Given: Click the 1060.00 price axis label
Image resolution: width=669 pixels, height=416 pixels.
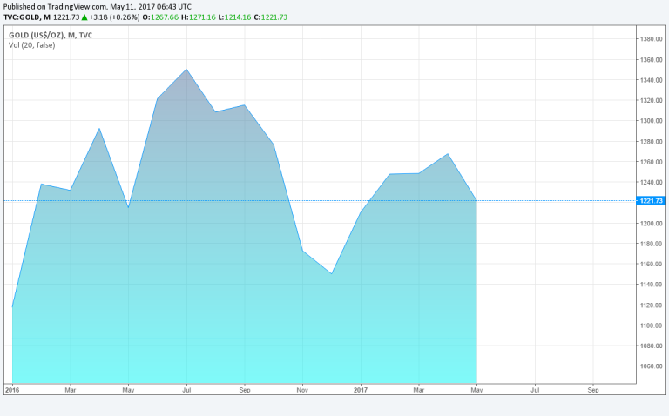Looking at the screenshot, I should pyautogui.click(x=651, y=366).
